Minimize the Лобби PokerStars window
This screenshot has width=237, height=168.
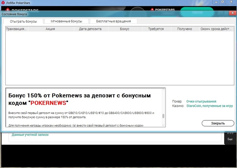pos(216,2)
